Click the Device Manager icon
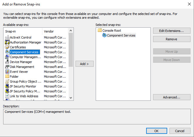This screenshot has height=137, width=194. click(7, 62)
